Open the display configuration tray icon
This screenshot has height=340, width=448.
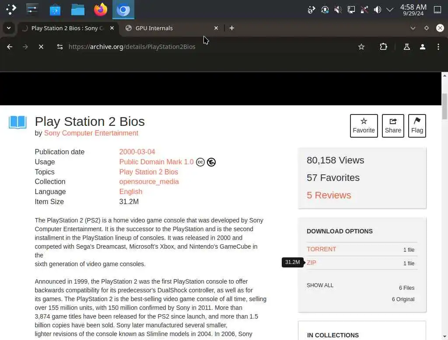tap(351, 10)
